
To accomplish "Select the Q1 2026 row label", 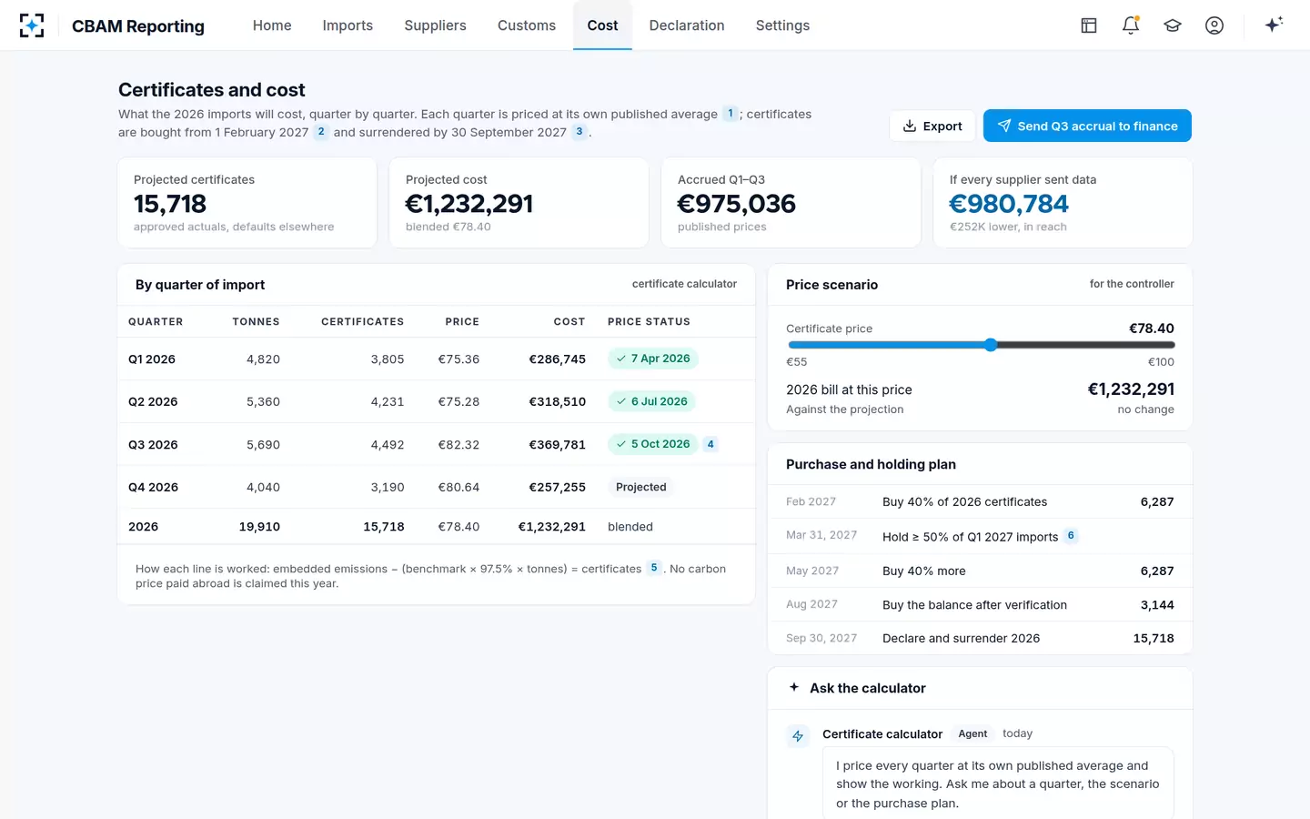I will point(152,359).
